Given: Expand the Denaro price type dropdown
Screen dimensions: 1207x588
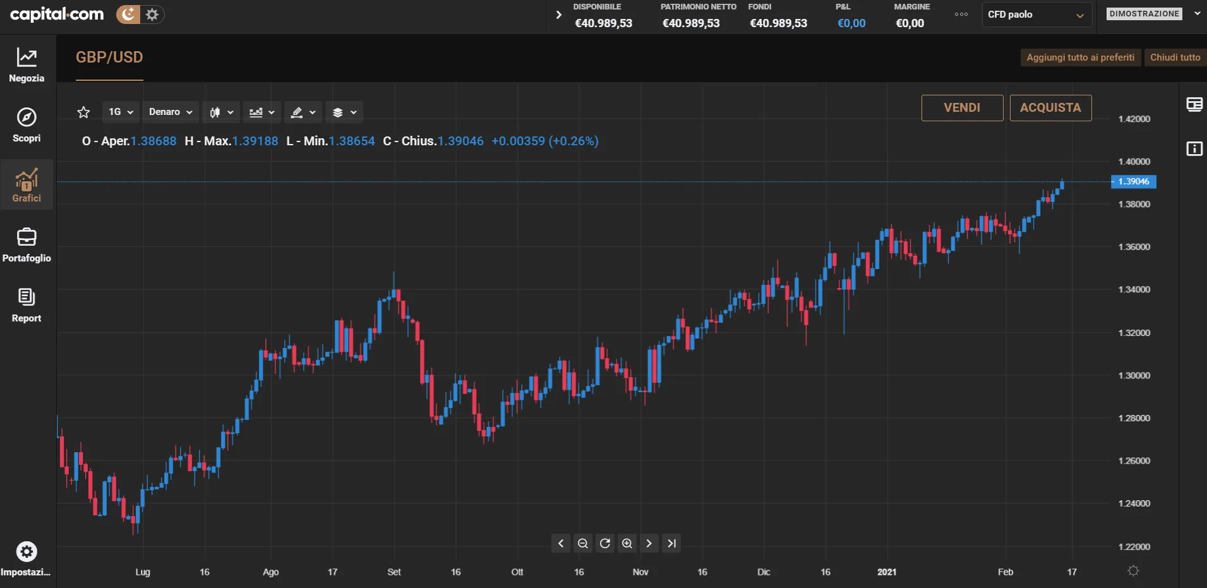Looking at the screenshot, I should click(171, 112).
